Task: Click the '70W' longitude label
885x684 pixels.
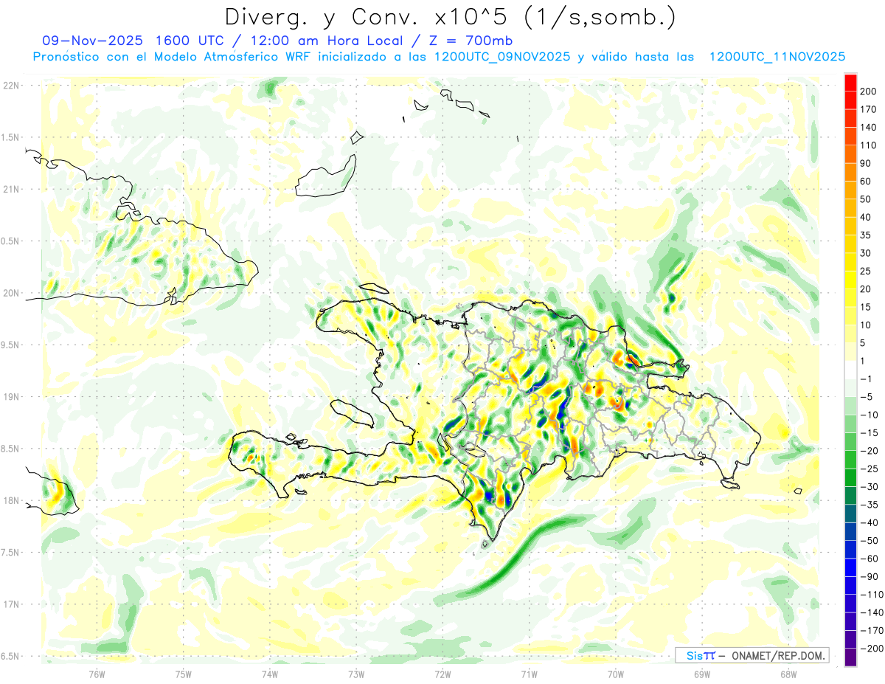Action: 616,674
